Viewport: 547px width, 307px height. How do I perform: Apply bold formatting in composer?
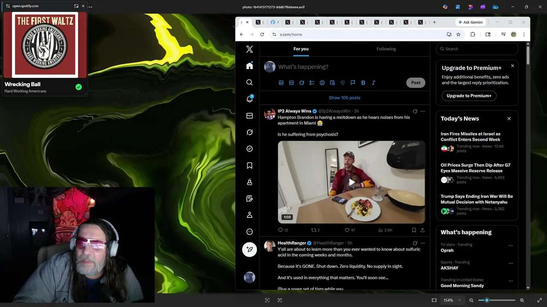(363, 83)
